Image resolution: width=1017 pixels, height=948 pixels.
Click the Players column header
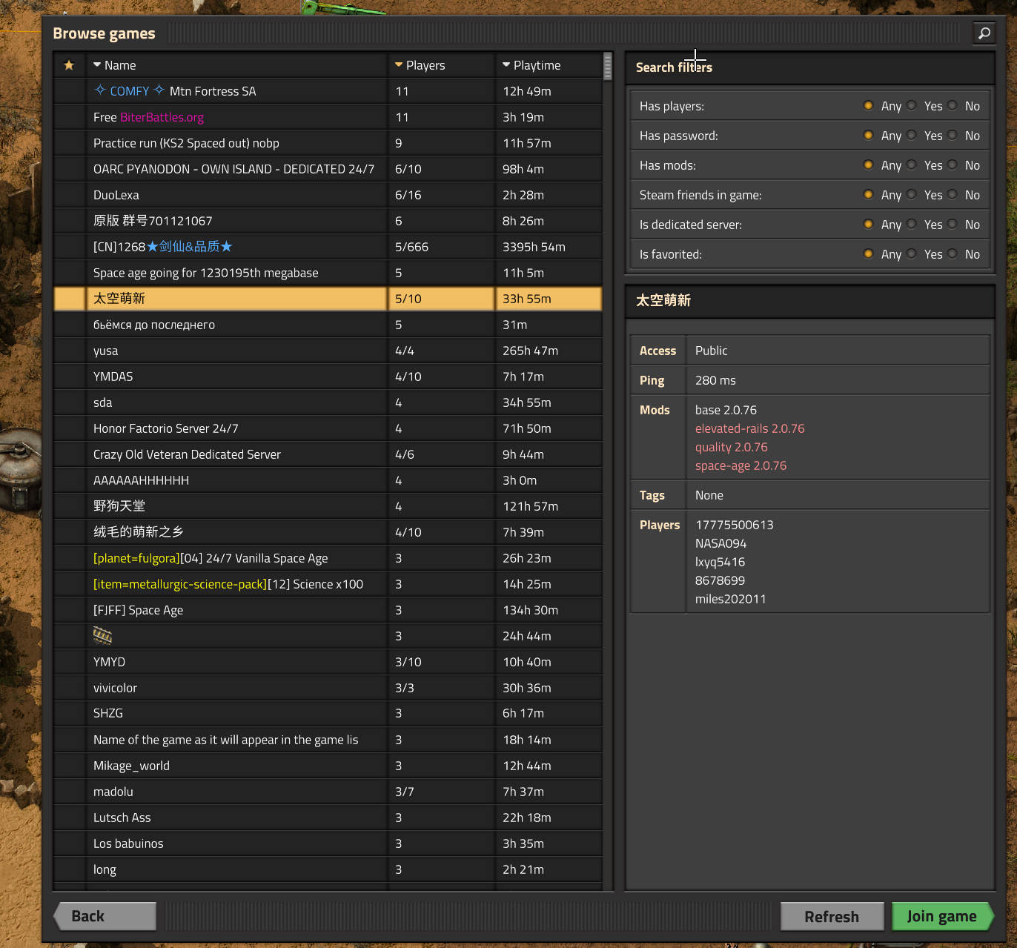click(x=426, y=64)
